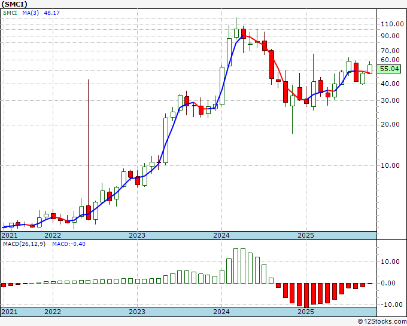Screen dimensions: 407x326
Task: Select the green SMCI legend label
Action: point(10,13)
